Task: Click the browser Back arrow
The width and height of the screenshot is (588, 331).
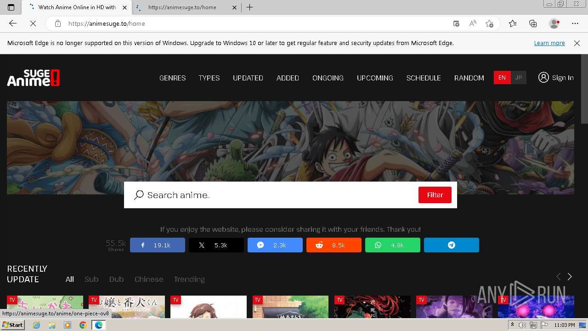Action: pos(13,23)
